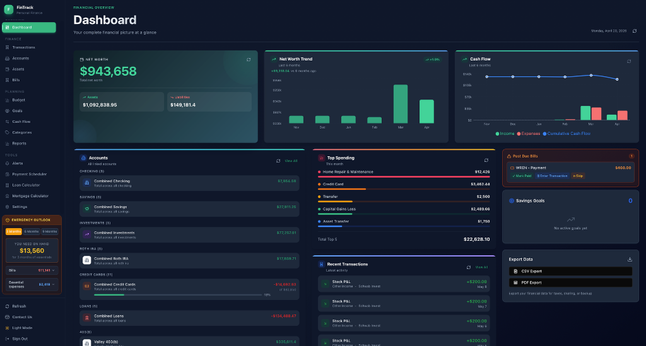Click the Combined Investments chart icon
The image size is (646, 346).
click(x=87, y=234)
